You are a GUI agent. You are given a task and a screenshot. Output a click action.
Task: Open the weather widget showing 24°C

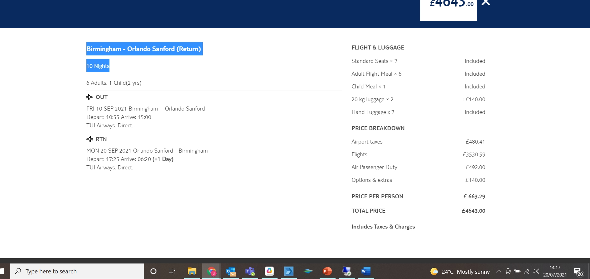tap(460, 272)
